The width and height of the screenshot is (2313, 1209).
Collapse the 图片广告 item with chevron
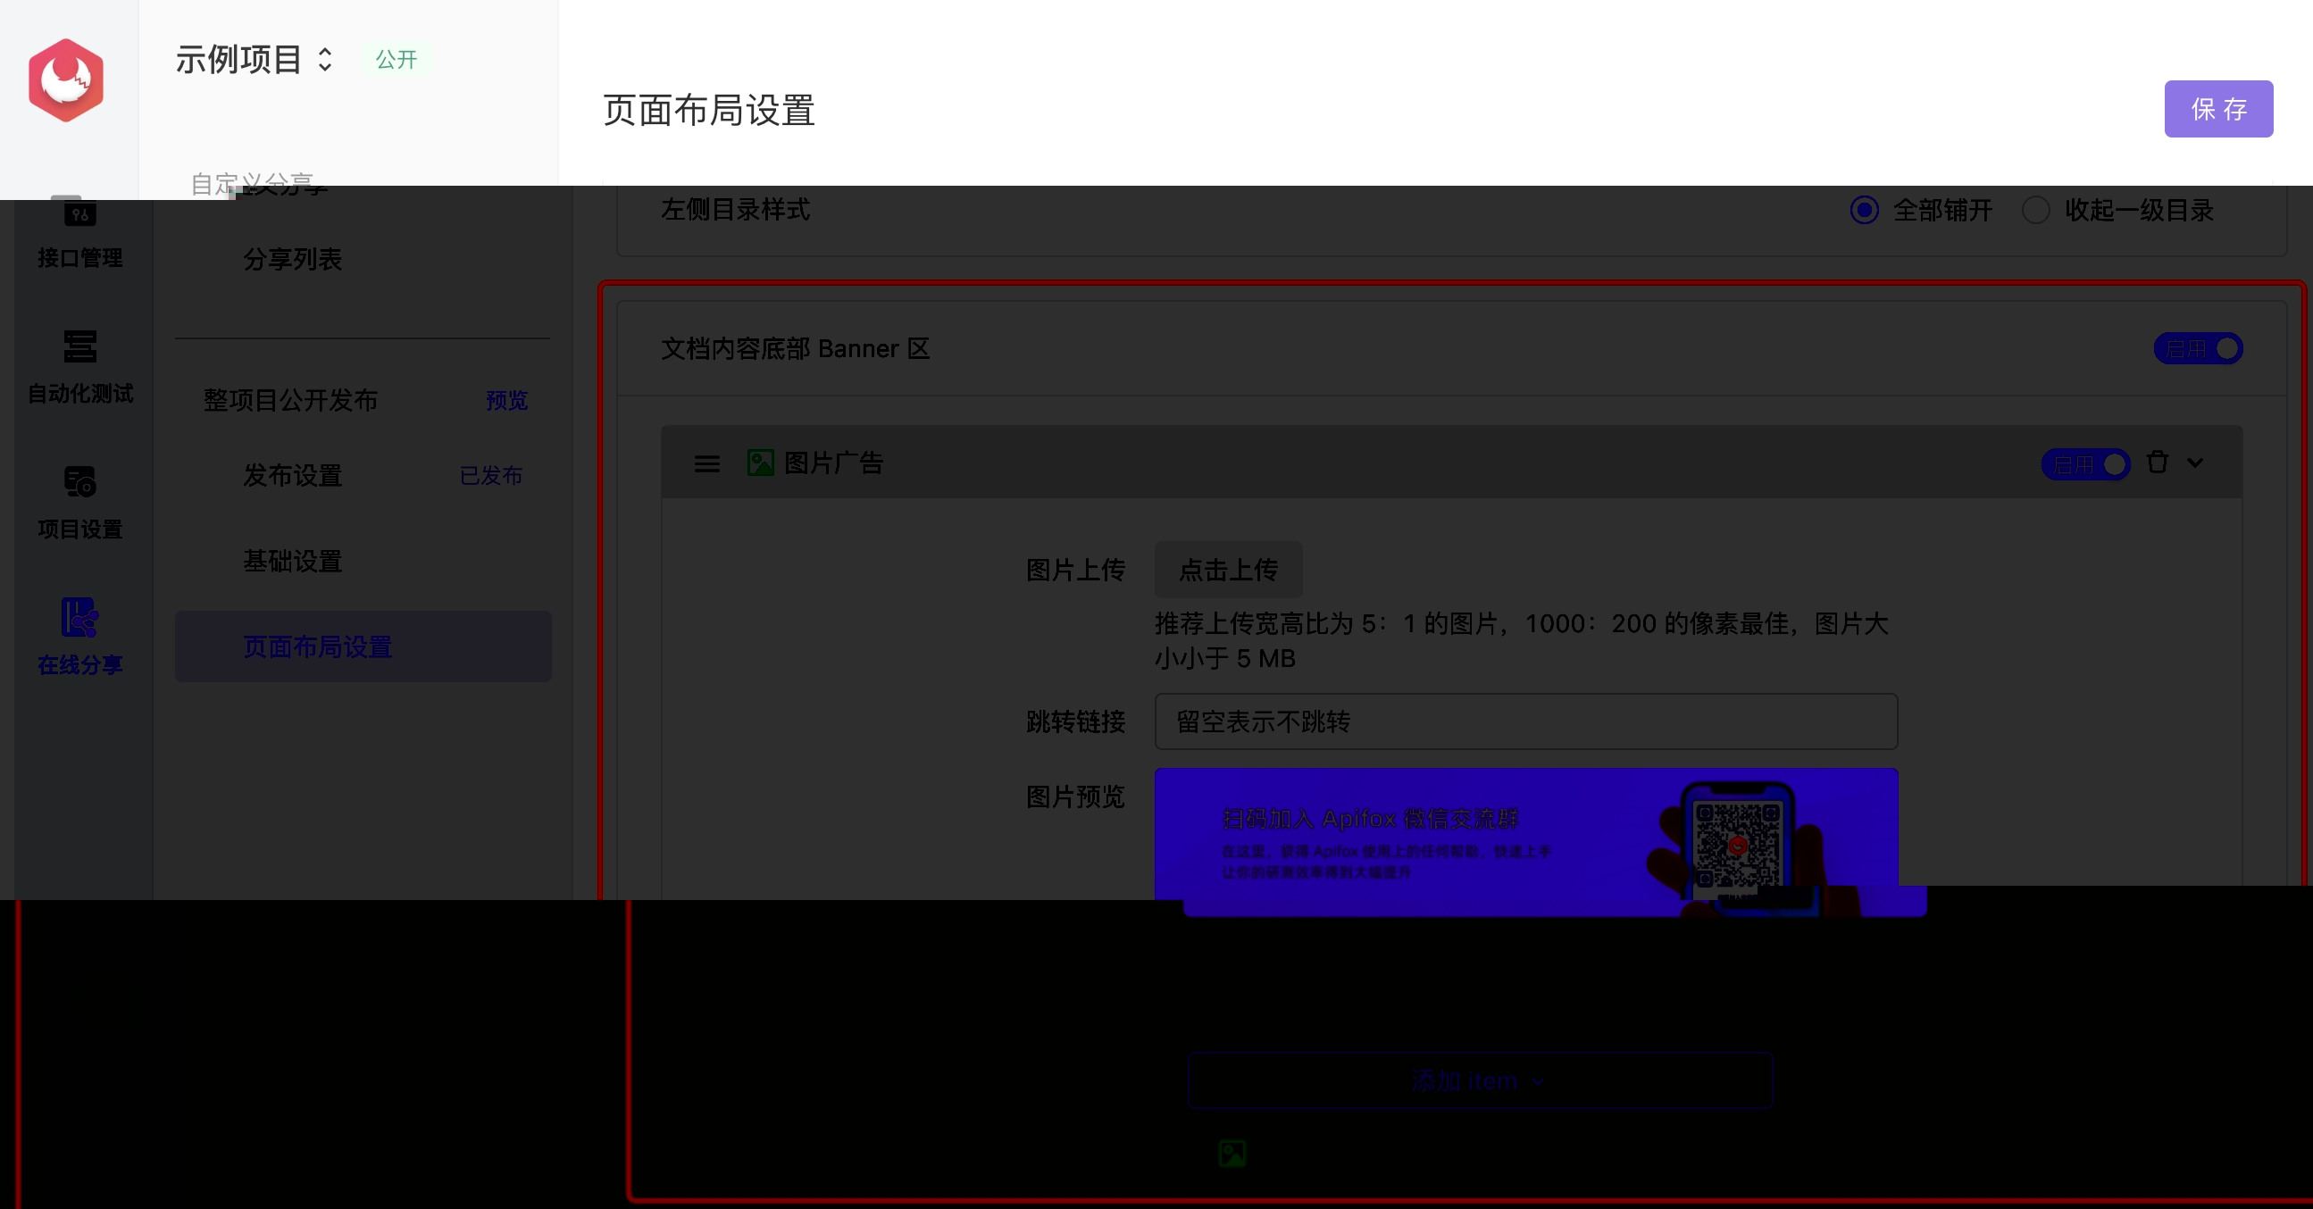(2195, 463)
